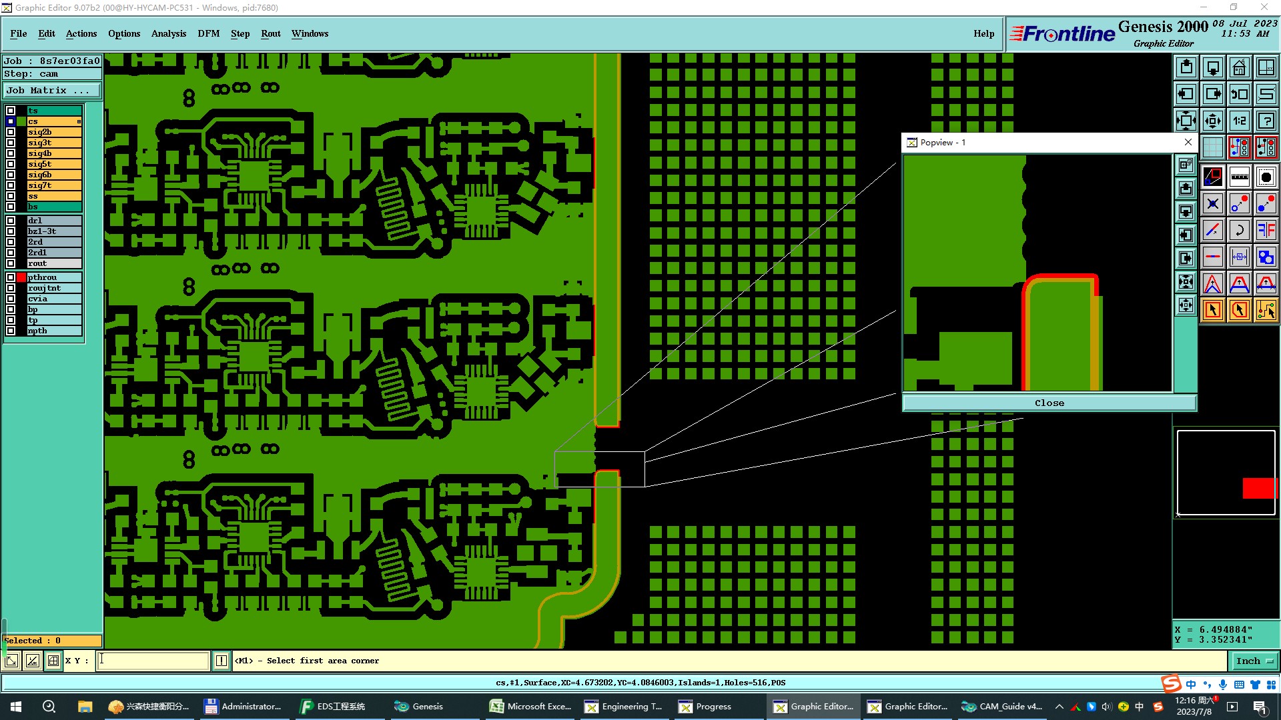Open the DFM menu

(x=208, y=33)
